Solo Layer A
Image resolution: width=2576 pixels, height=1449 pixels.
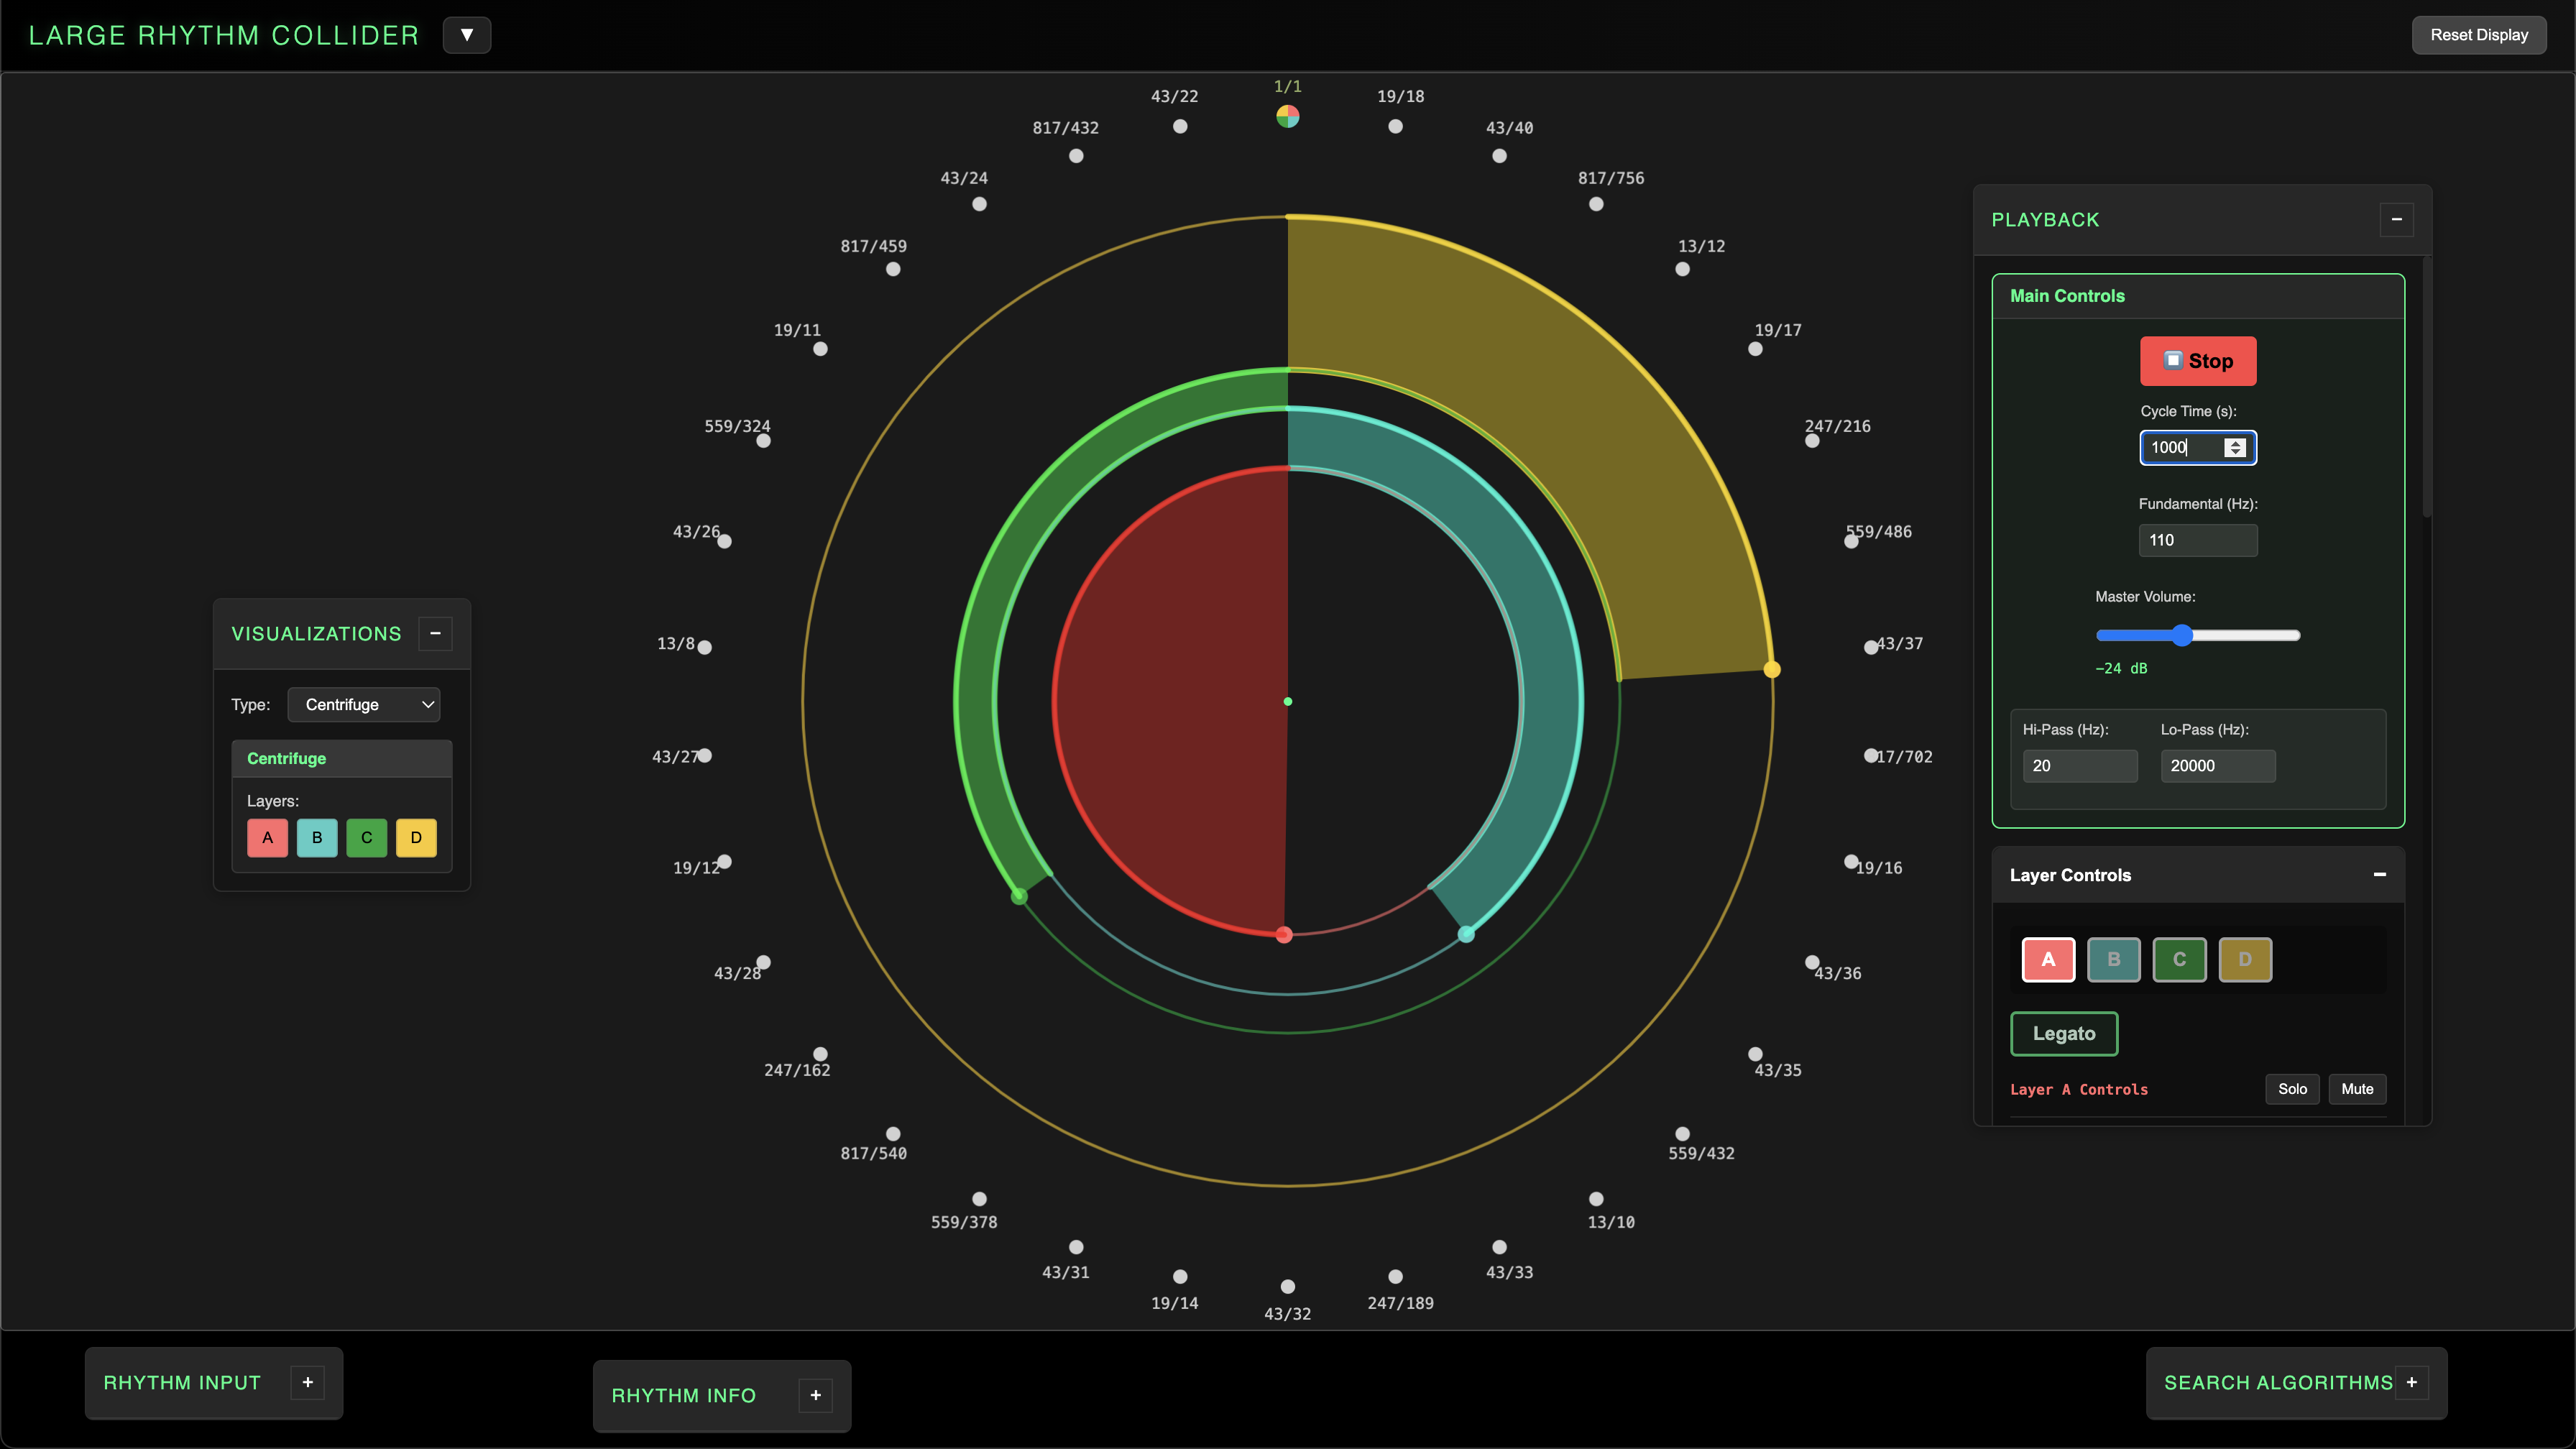point(2293,1089)
